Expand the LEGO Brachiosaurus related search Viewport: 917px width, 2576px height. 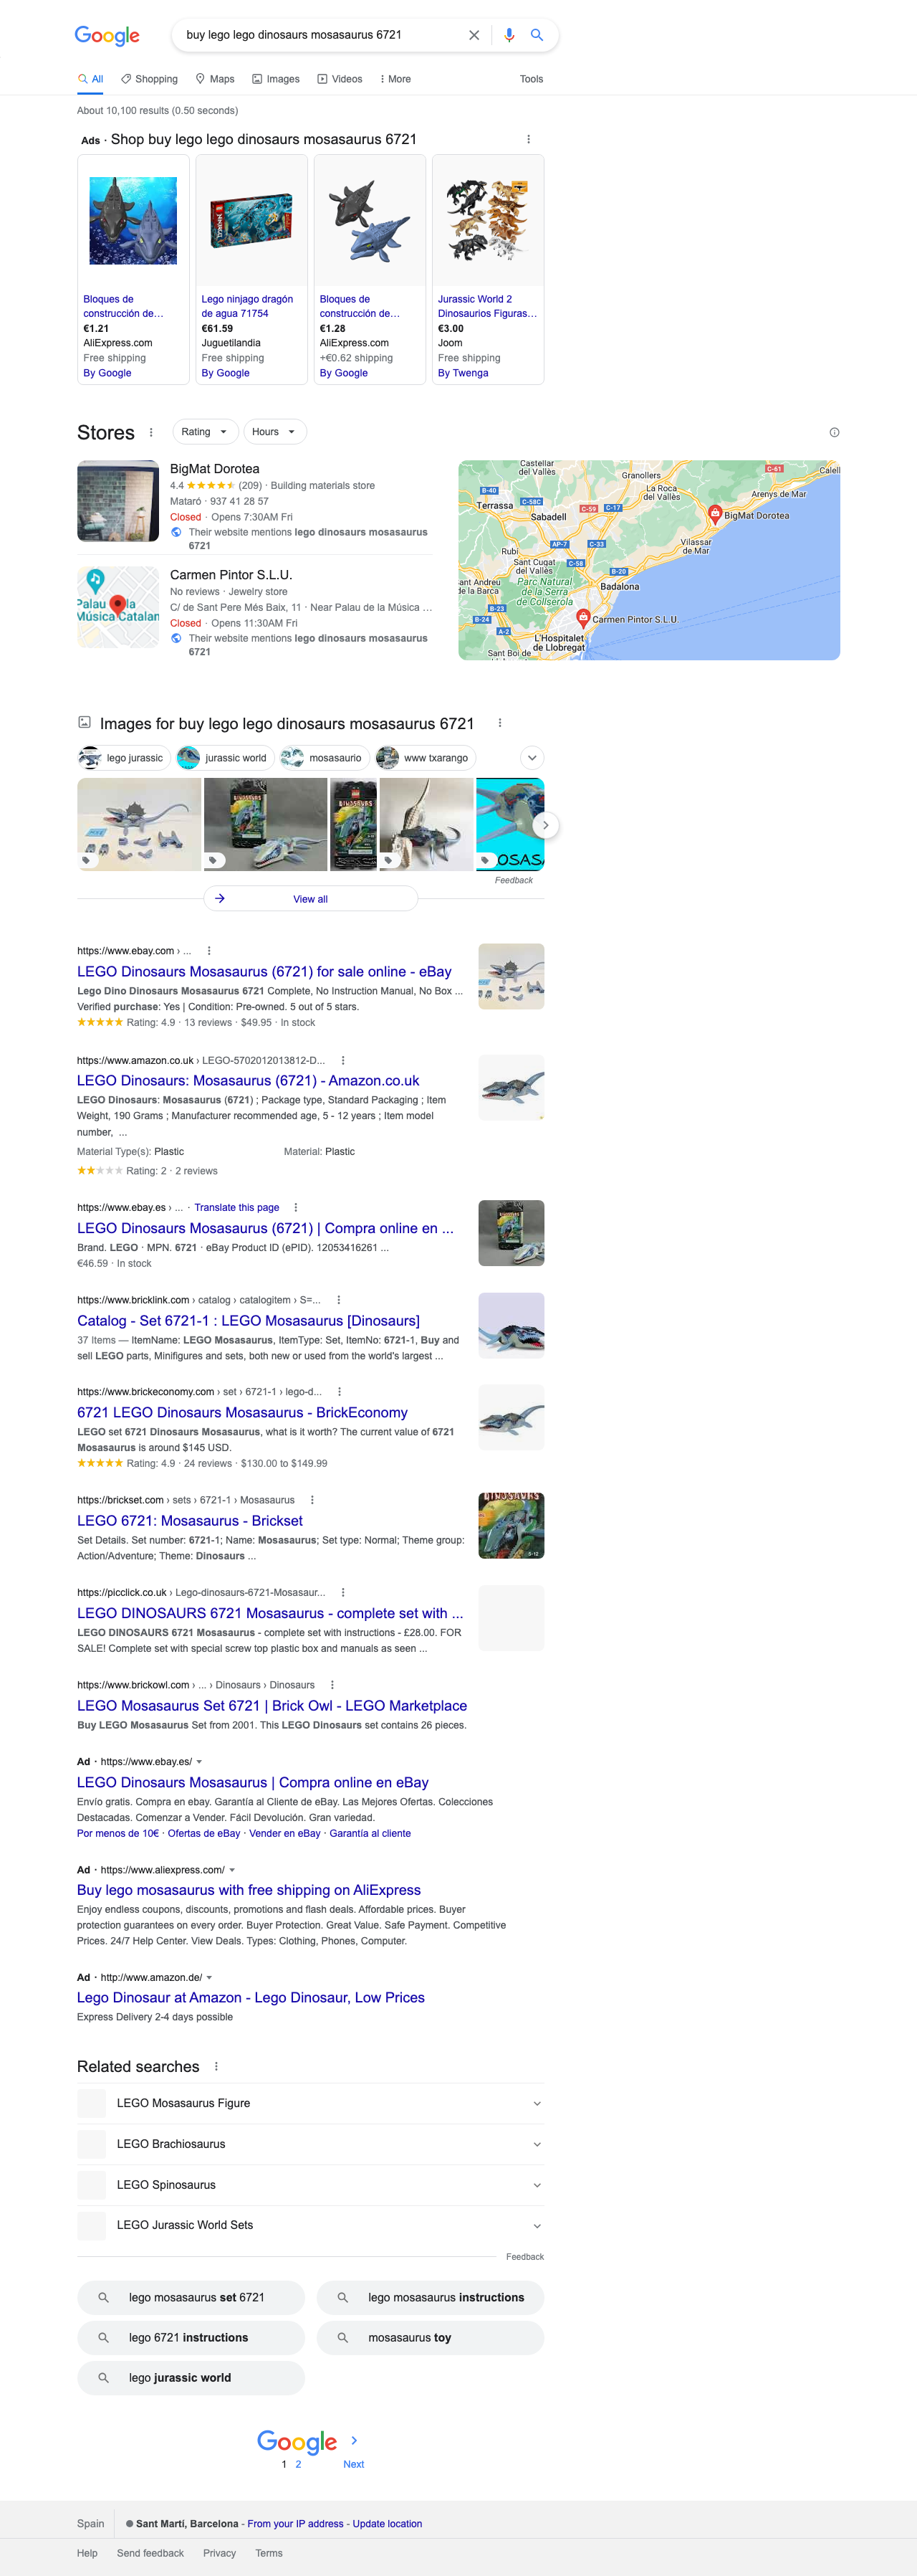click(537, 2144)
